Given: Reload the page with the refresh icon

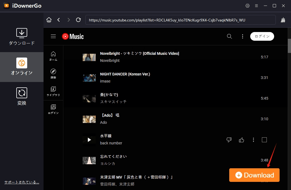Looking at the screenshot, I should (79, 20).
